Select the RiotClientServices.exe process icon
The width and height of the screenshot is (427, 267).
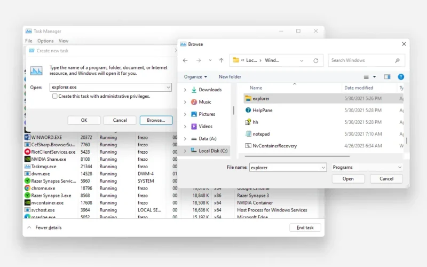pos(28,152)
